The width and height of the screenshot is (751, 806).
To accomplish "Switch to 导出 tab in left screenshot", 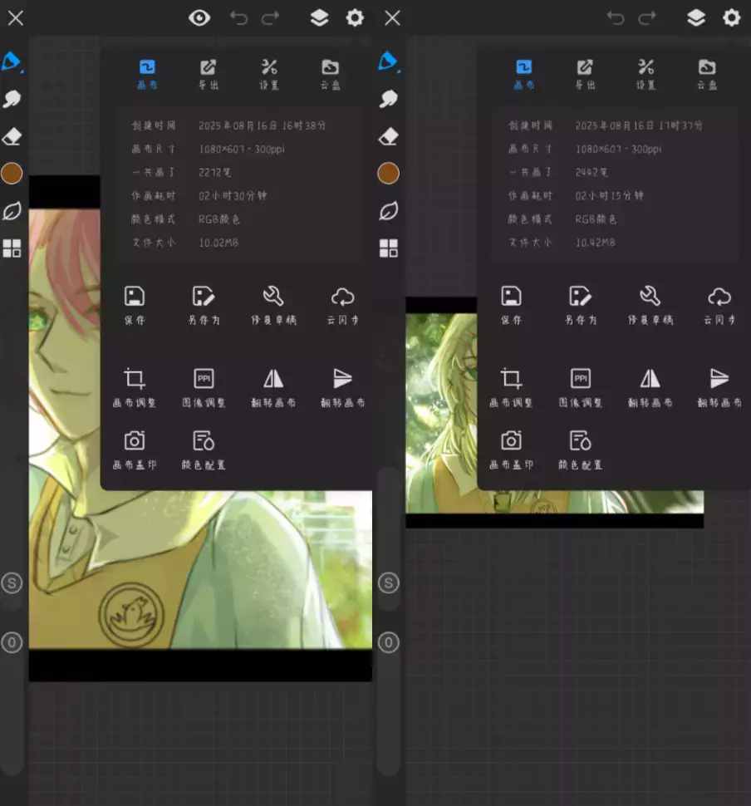I will point(209,75).
